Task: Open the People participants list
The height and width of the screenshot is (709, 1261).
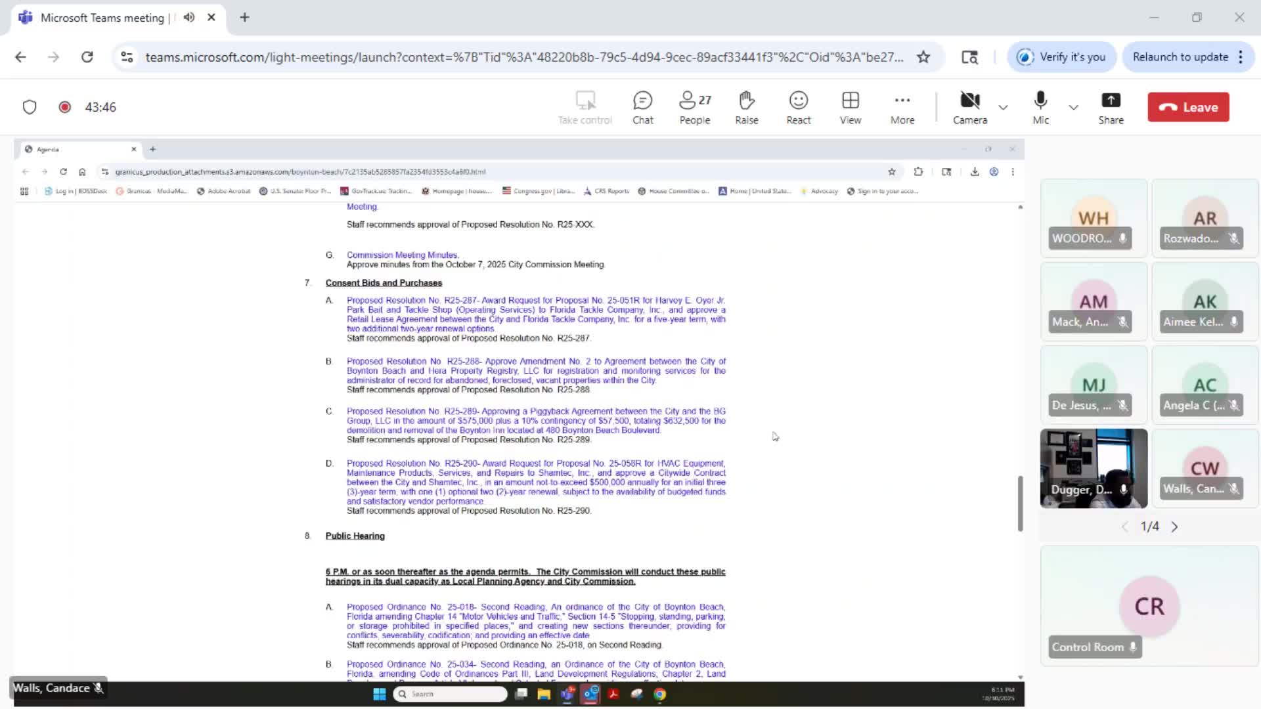Action: (694, 107)
